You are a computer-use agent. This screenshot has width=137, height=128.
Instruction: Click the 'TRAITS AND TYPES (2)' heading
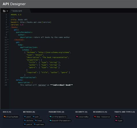coord(125,112)
